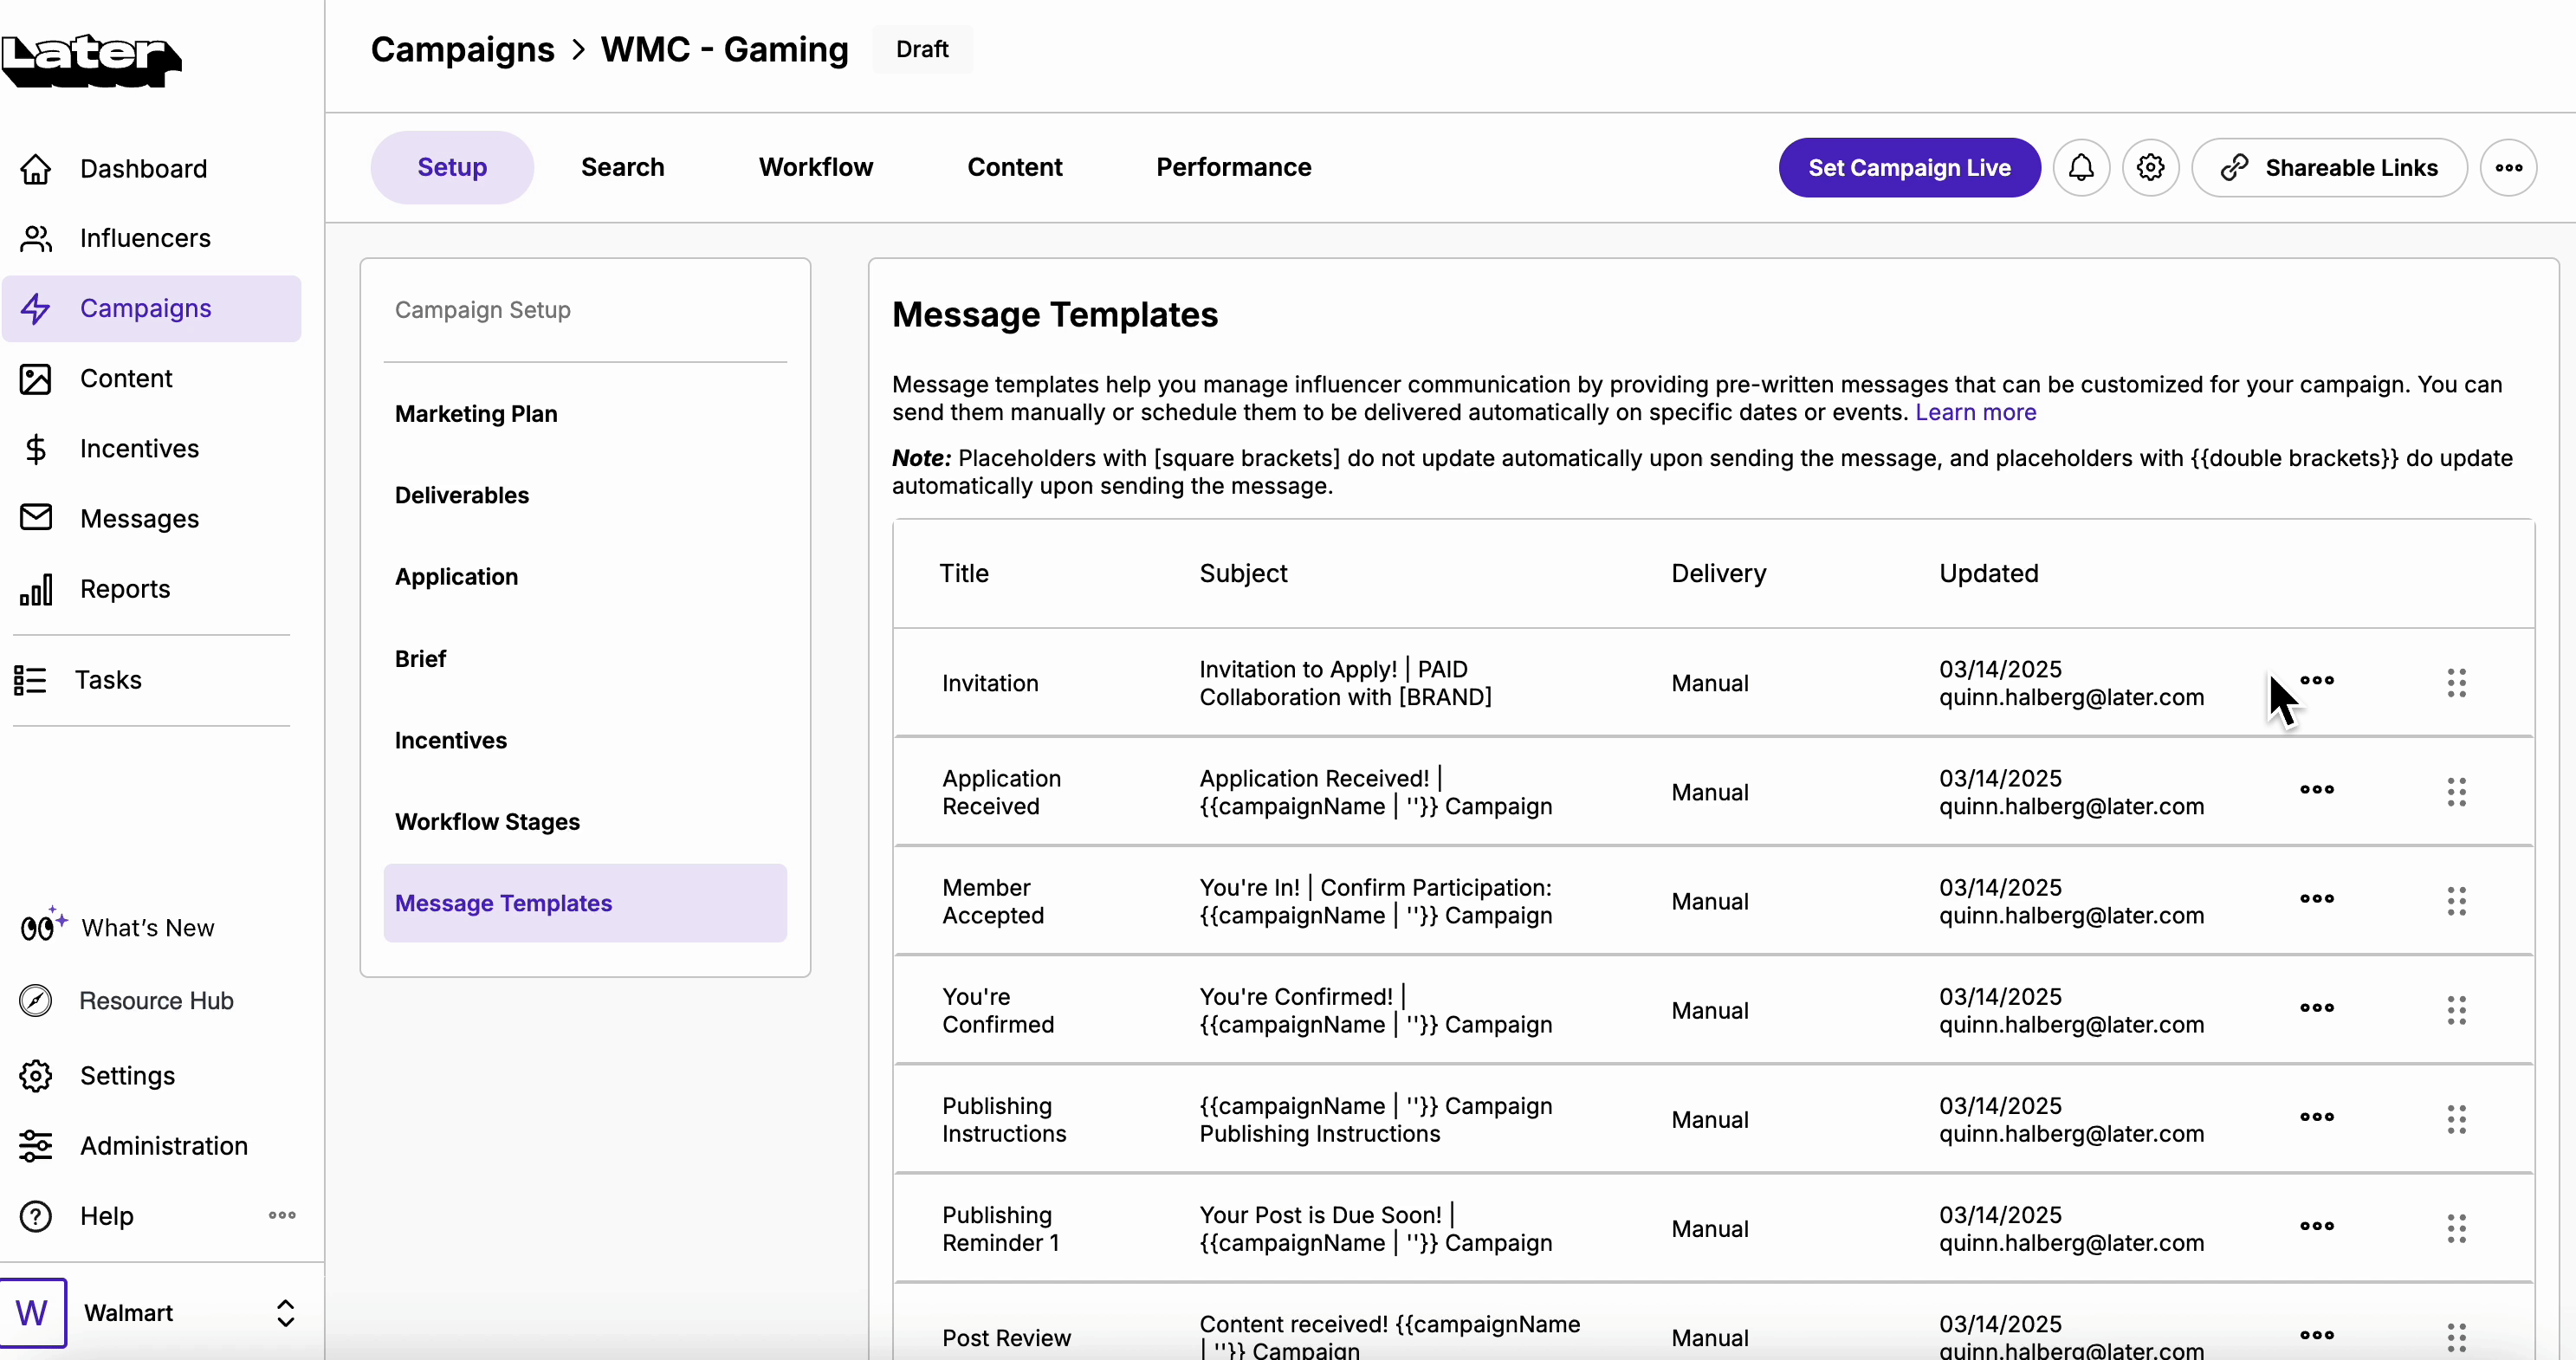
Task: Open Deliverables setup section
Action: point(585,496)
